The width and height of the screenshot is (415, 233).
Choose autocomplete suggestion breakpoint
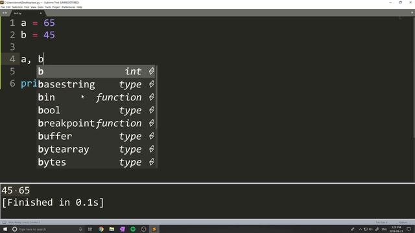point(97,123)
